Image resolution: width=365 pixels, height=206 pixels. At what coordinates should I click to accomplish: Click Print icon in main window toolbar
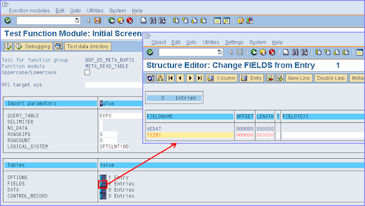click(x=144, y=20)
